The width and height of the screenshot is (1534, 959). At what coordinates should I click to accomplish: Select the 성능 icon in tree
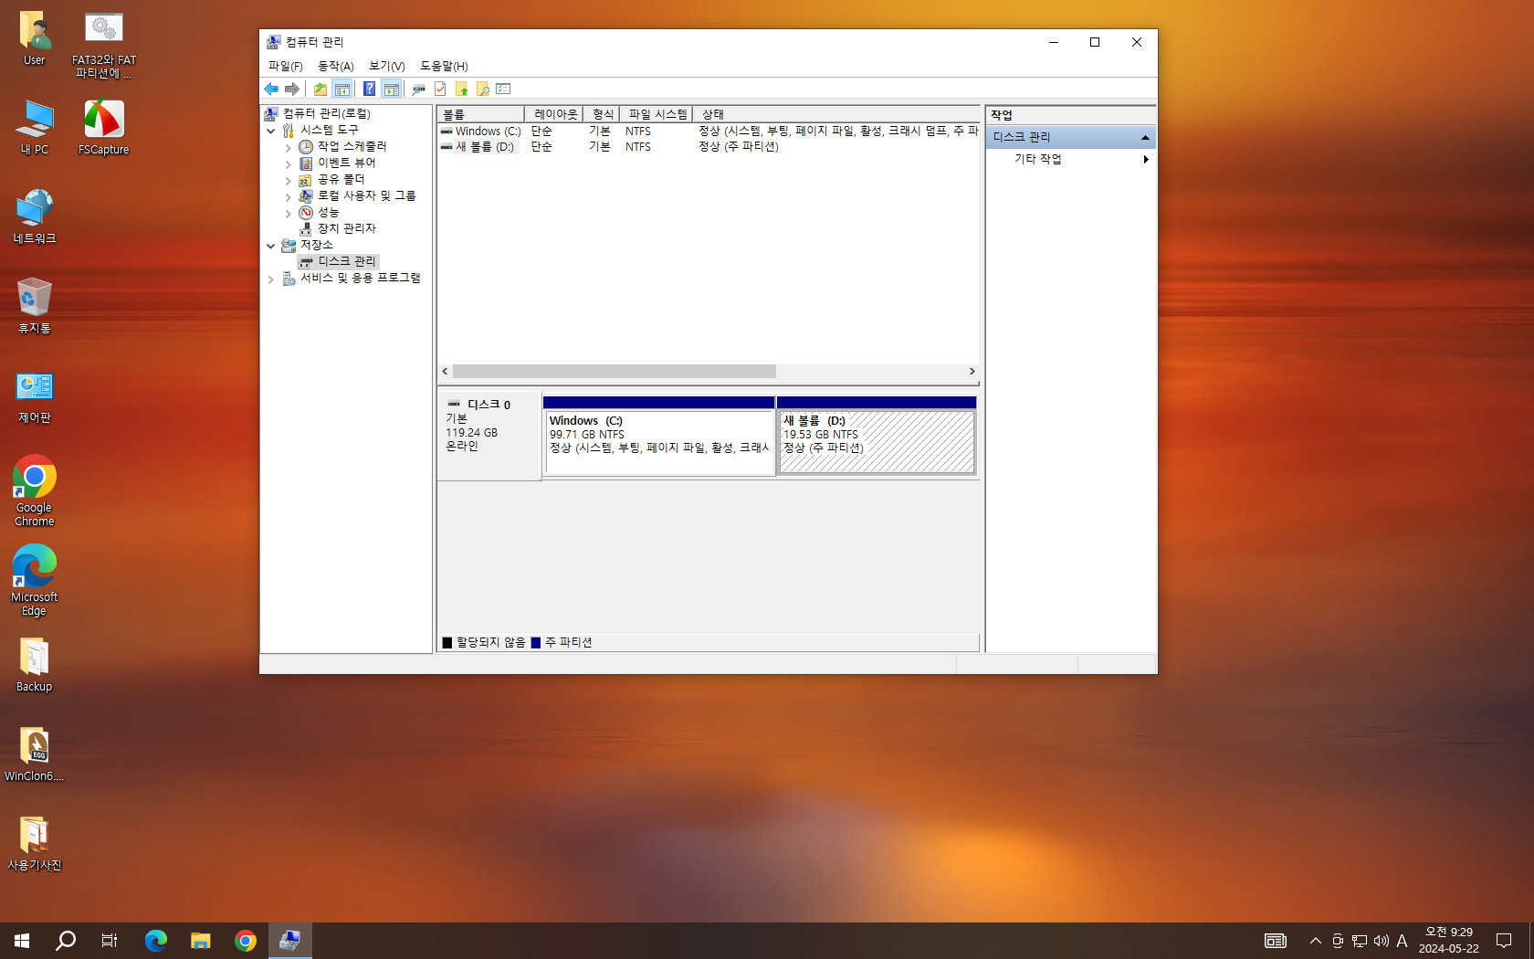point(306,213)
